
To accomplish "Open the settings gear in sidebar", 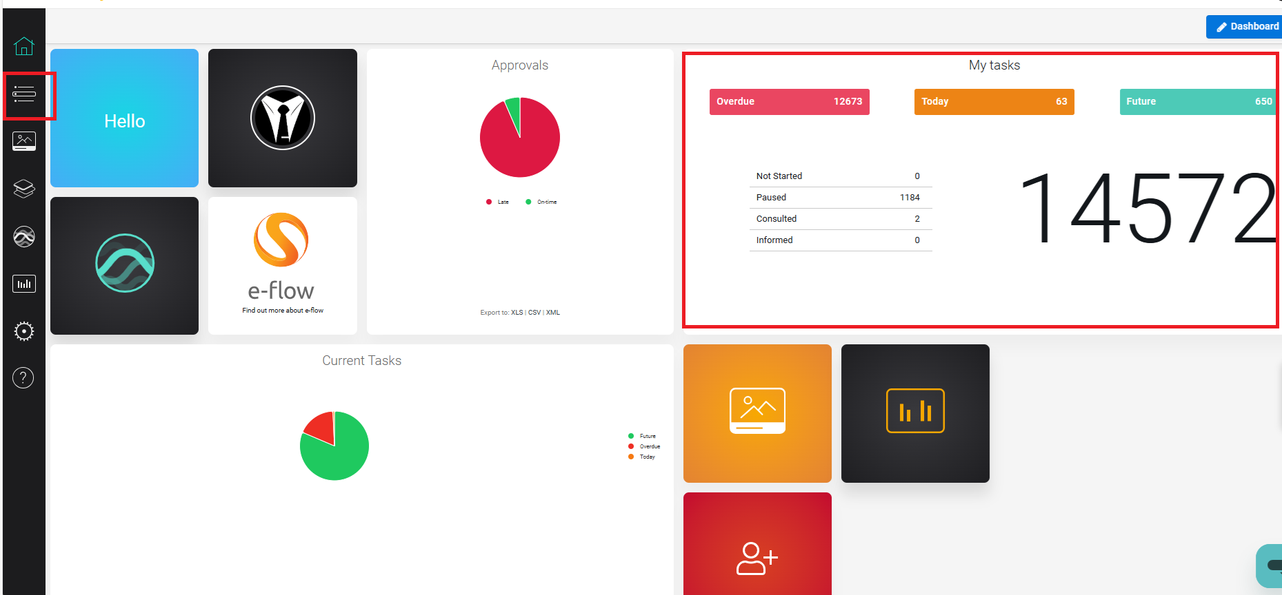I will 24,331.
